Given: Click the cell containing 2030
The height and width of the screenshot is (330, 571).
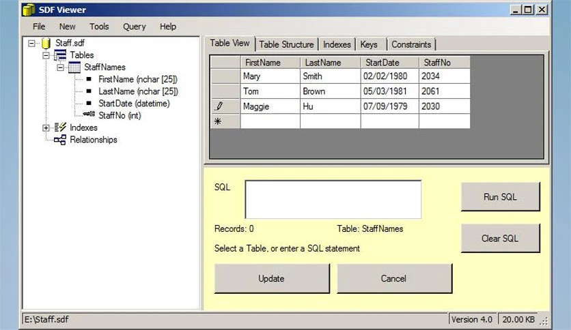Looking at the screenshot, I should point(445,106).
